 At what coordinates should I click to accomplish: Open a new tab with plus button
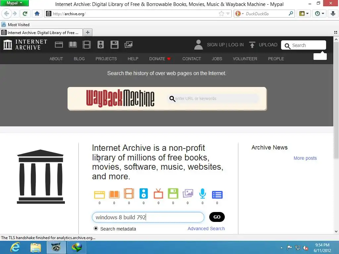(x=87, y=32)
